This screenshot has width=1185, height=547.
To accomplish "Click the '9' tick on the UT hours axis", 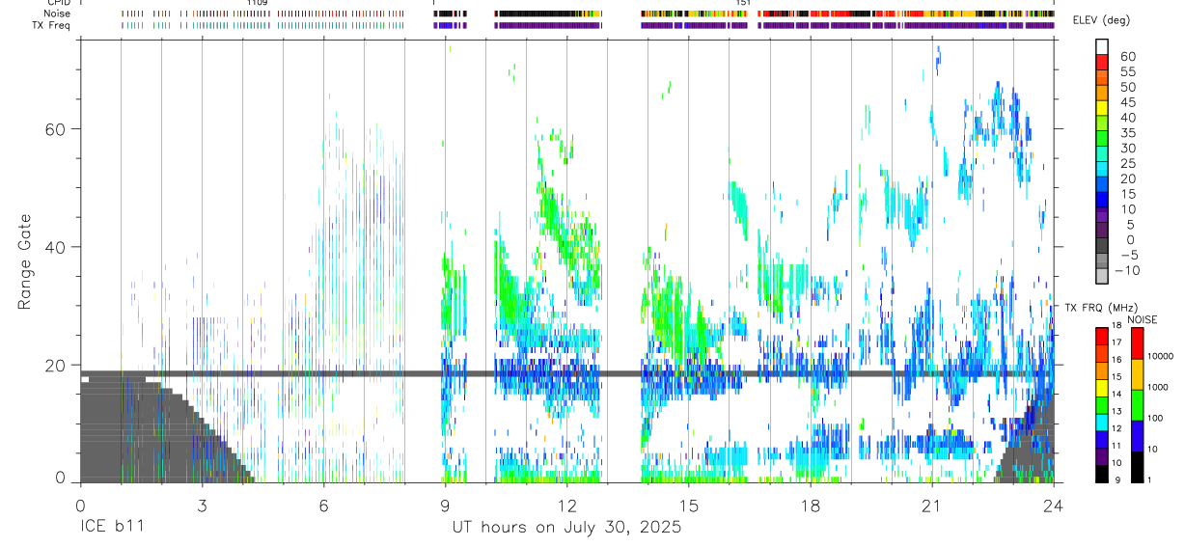I will [x=445, y=505].
